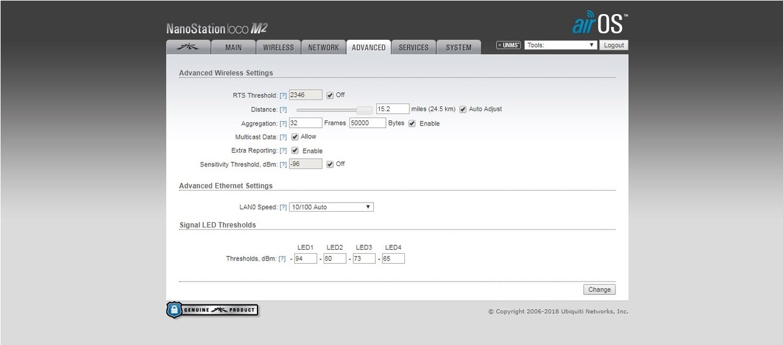783x345 pixels.
Task: Toggle Sensitivity Threshold Off checkbox
Action: click(330, 165)
